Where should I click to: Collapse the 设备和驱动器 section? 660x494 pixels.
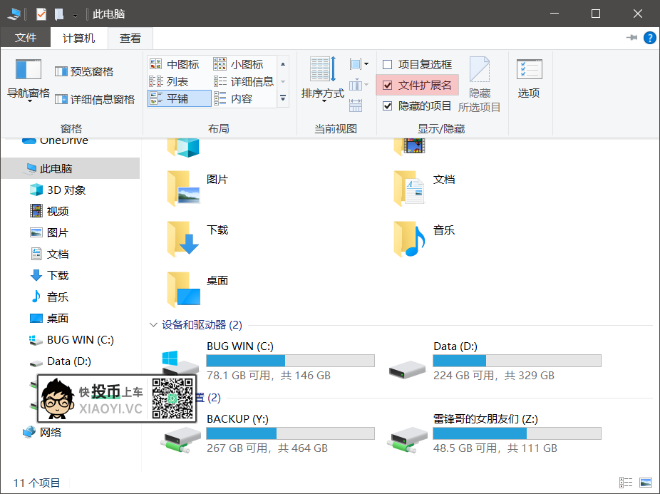coord(153,324)
